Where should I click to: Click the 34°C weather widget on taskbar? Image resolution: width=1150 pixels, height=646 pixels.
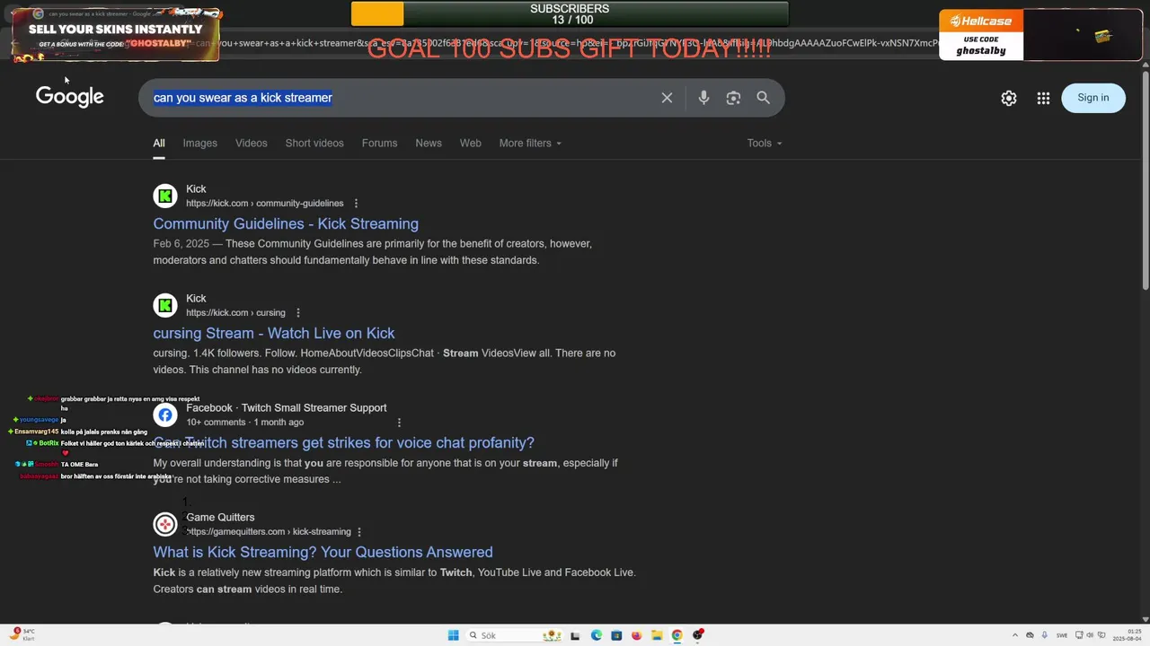tap(22, 634)
